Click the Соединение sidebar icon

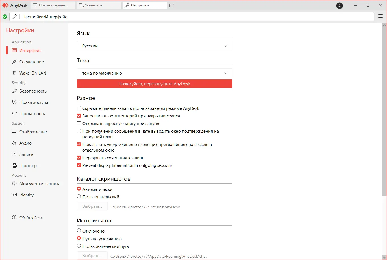pyautogui.click(x=14, y=62)
